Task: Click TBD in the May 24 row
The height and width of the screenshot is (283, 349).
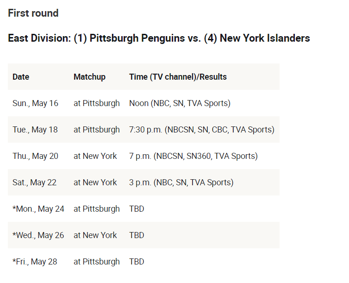Action: 137,209
